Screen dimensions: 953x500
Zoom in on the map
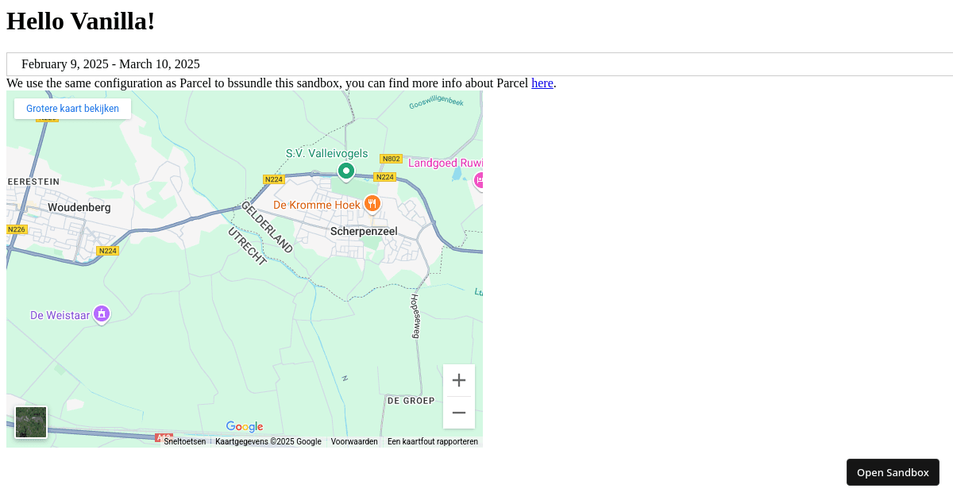tap(459, 380)
